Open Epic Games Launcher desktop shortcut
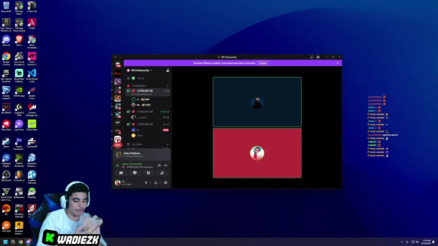 [6, 76]
